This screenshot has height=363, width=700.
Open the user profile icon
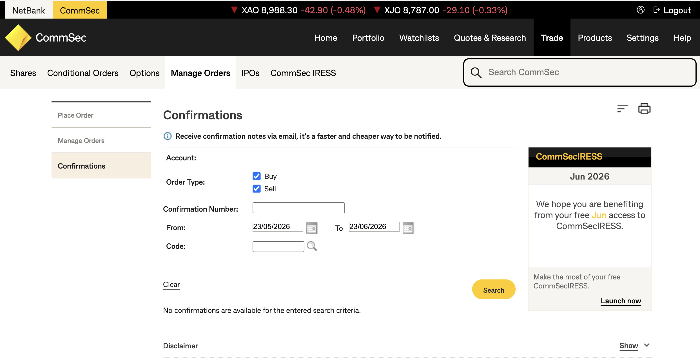(x=641, y=10)
